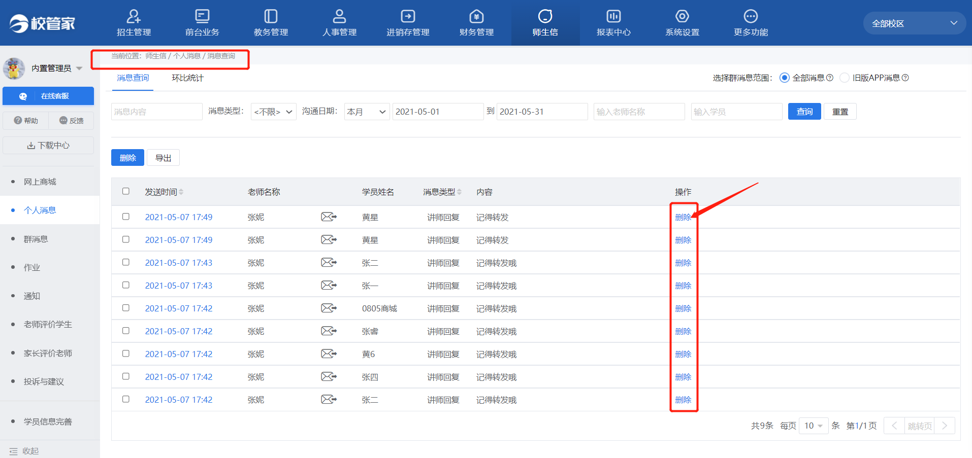Open 群消息 in the sidebar

[36, 239]
